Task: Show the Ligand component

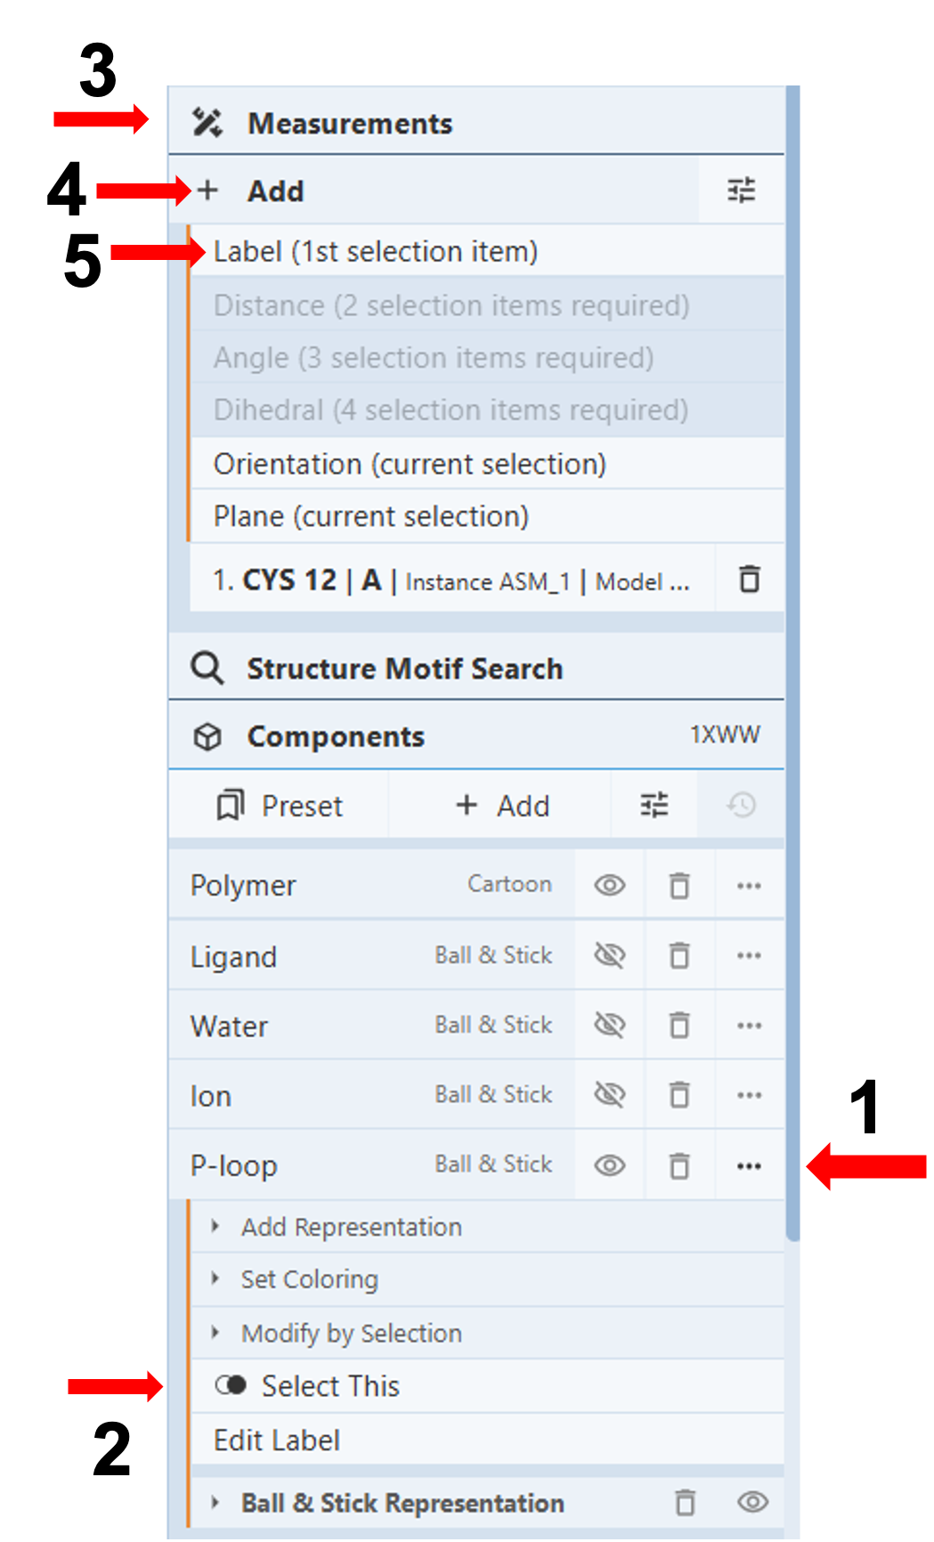Action: click(x=610, y=955)
